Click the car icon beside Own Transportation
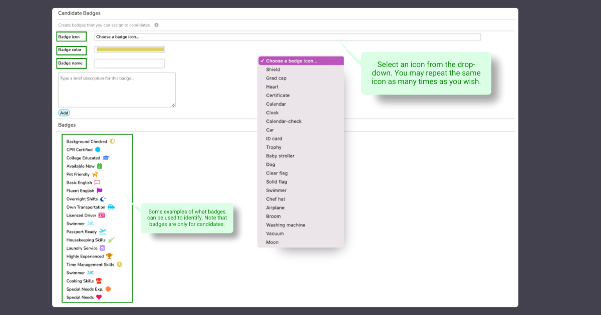This screenshot has width=601, height=315. 111,207
